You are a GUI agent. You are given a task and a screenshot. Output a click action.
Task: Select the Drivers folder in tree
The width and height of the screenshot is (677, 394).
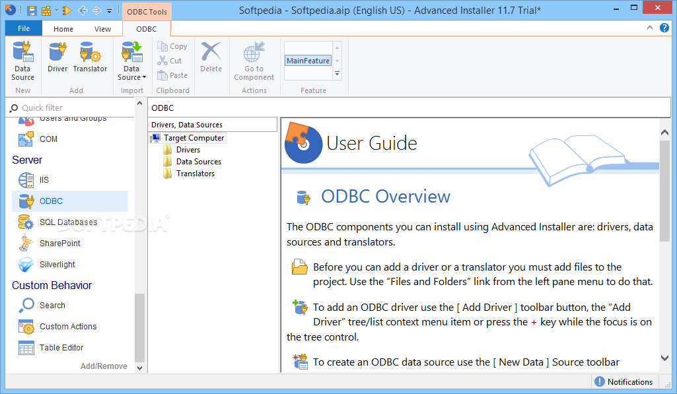coord(188,150)
